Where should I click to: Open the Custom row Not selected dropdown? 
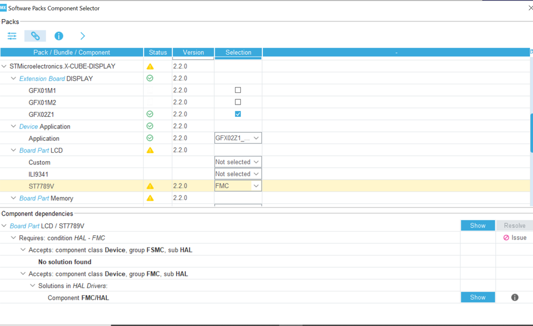(x=238, y=162)
